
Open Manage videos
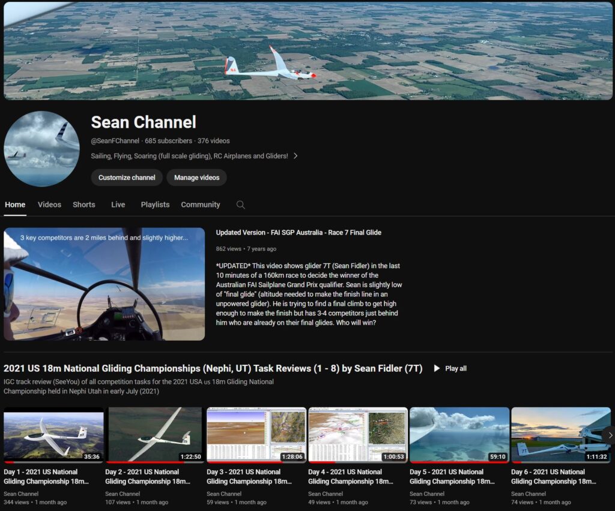[196, 178]
